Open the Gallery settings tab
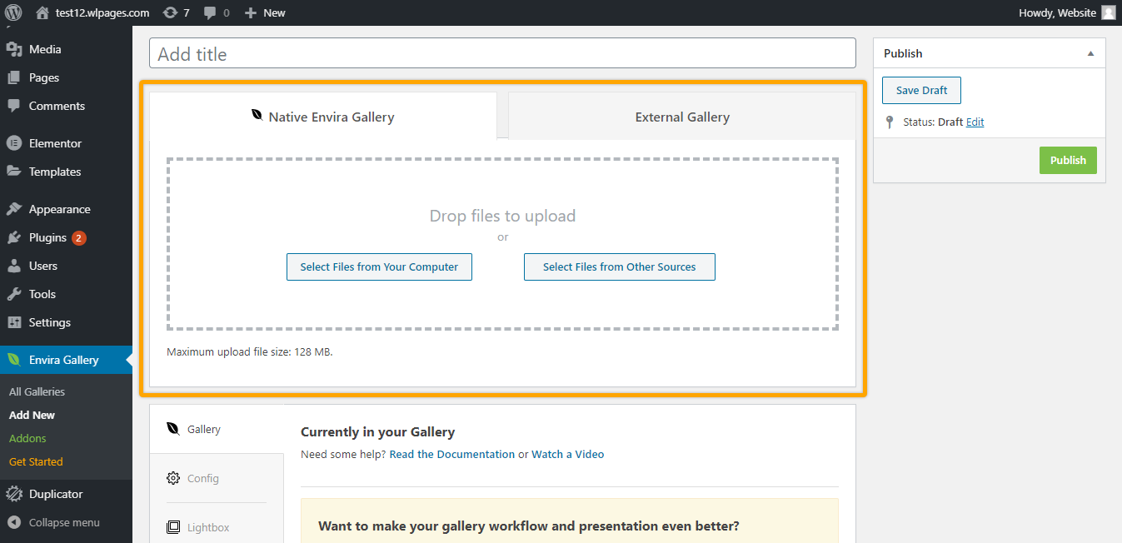Image resolution: width=1122 pixels, height=543 pixels. click(217, 429)
